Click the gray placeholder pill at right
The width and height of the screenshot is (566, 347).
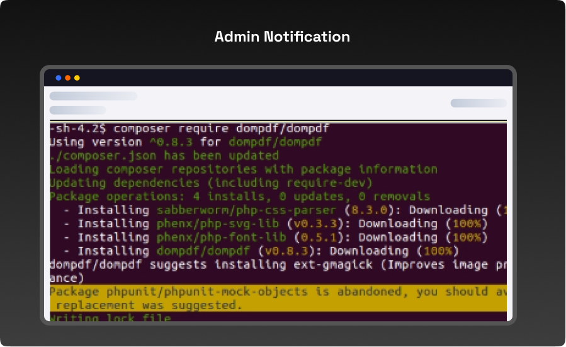coord(478,103)
